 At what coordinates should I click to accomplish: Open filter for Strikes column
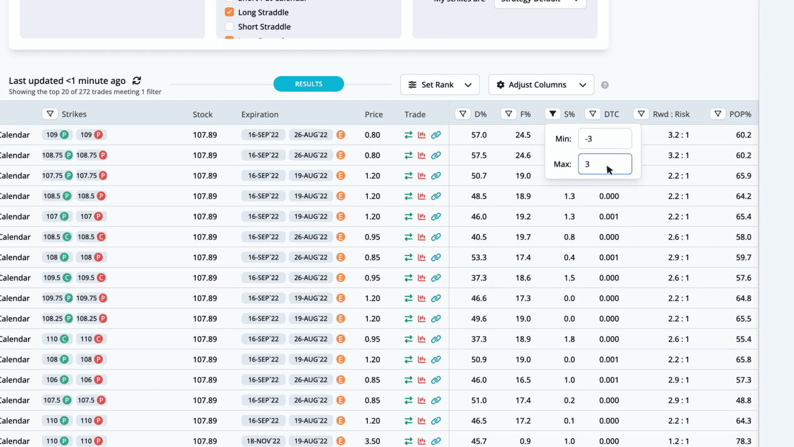click(x=50, y=114)
